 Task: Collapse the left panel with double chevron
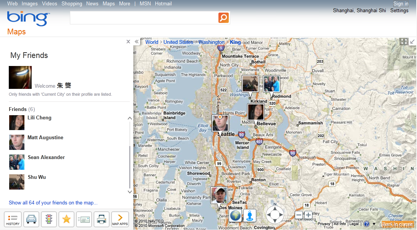(136, 42)
